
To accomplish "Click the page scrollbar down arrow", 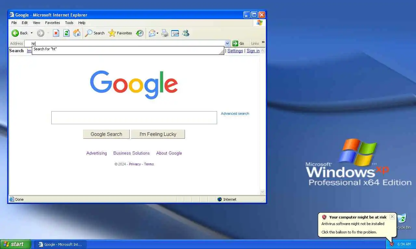I will pyautogui.click(x=263, y=192).
